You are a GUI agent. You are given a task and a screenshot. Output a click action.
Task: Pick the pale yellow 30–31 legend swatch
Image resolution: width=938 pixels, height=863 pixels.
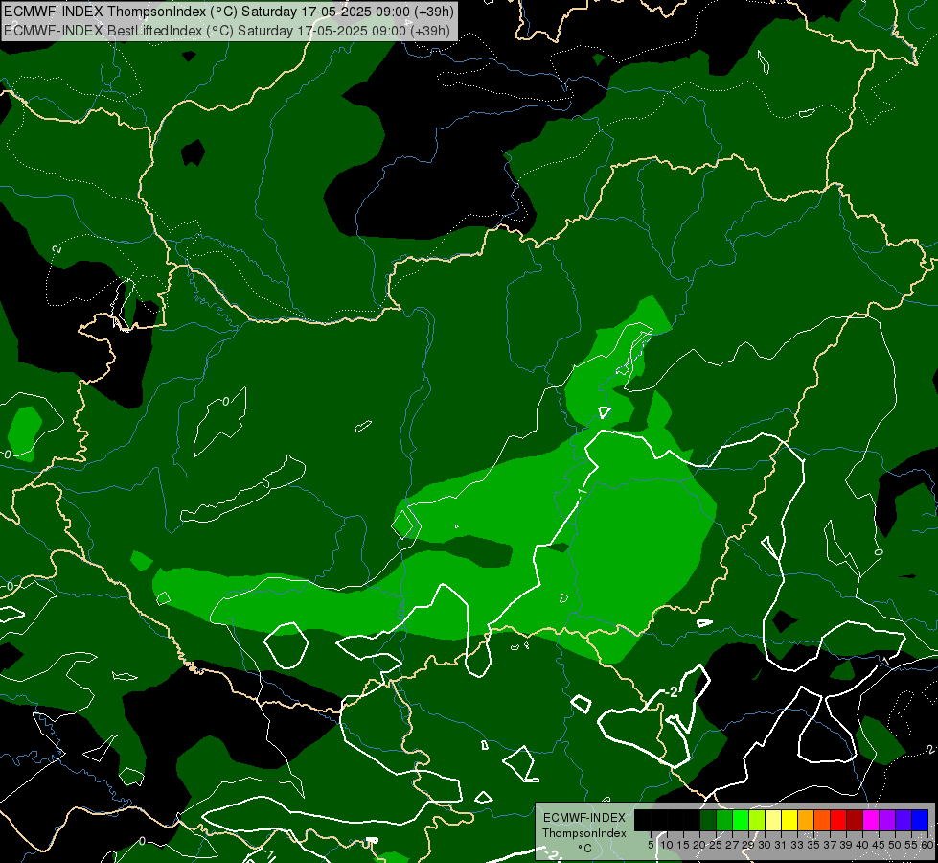[x=773, y=820]
